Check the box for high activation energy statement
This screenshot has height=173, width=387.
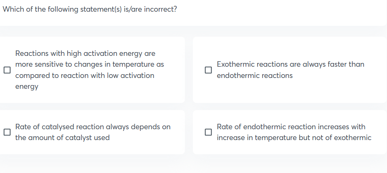(x=7, y=70)
